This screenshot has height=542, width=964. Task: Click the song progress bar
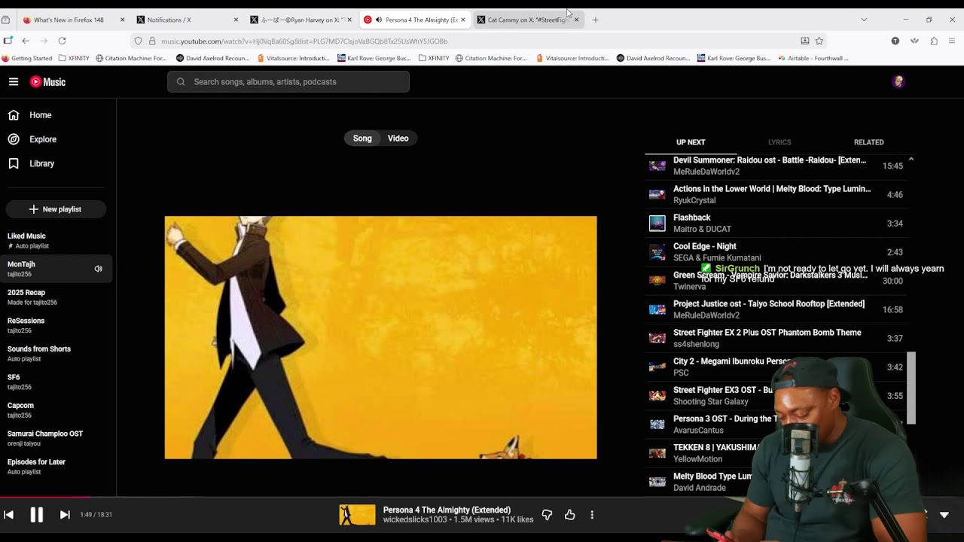[x=482, y=497]
